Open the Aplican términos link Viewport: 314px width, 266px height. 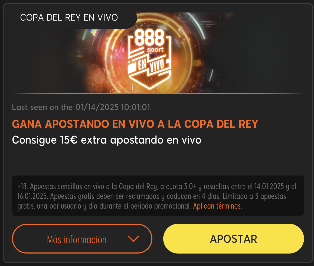[x=217, y=206]
